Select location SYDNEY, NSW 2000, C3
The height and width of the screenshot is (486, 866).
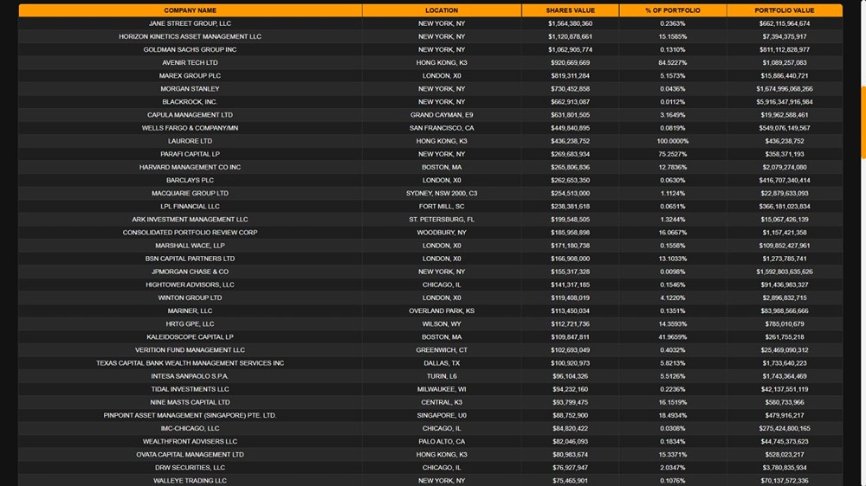(x=442, y=193)
